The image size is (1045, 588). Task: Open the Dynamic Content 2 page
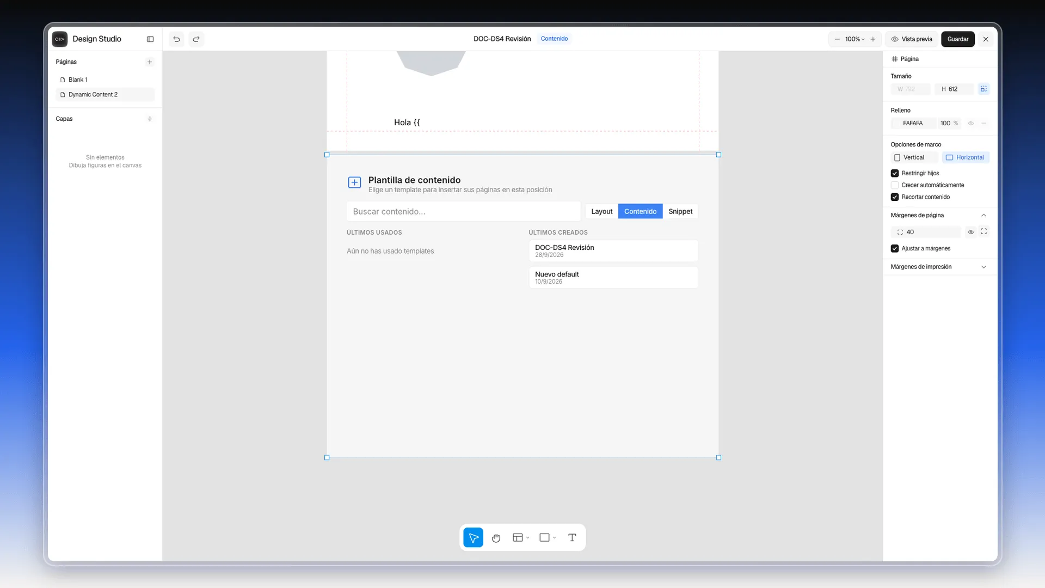105,95
